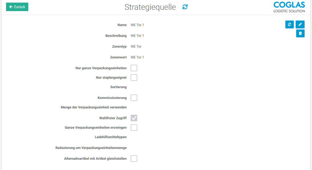This screenshot has width=312, height=170.
Task: Toggle the Wahlfreier Zugriff checkbox
Action: click(134, 118)
